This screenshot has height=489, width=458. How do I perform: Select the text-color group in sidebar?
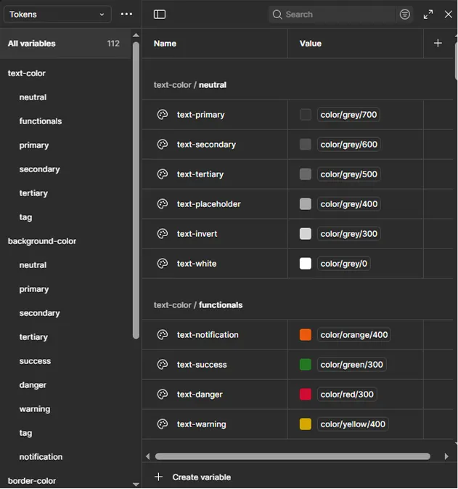tap(27, 73)
